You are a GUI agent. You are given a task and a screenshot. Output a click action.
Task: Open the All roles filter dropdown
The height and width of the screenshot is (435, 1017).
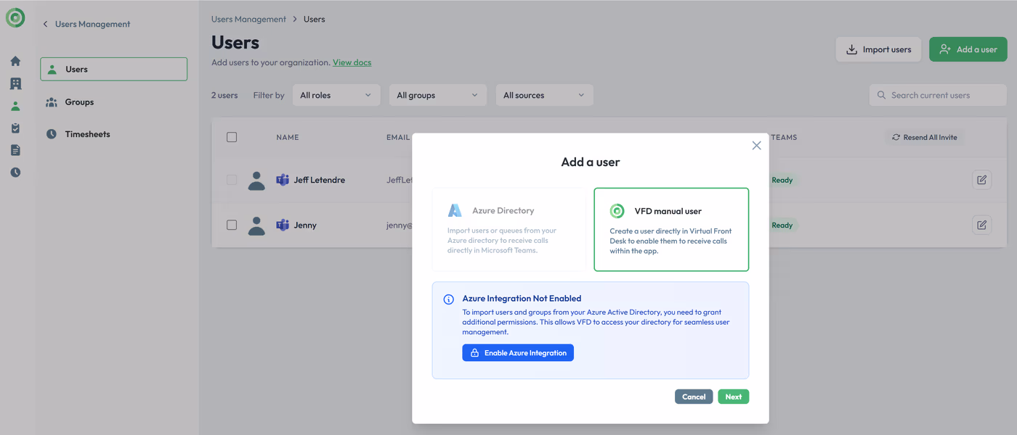[336, 95]
